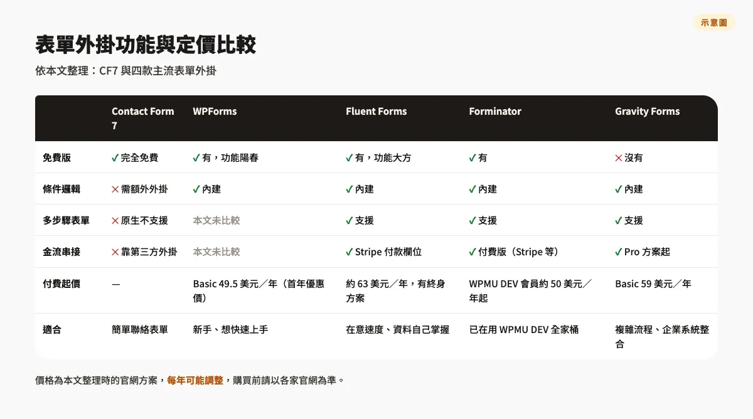Viewport: 753px width, 419px height.
Task: Click the 多步驟表單 row label
Action: pos(66,220)
